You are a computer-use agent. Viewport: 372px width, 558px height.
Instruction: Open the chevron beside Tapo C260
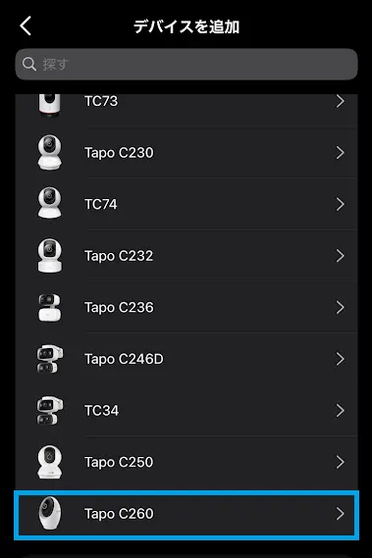coord(341,514)
